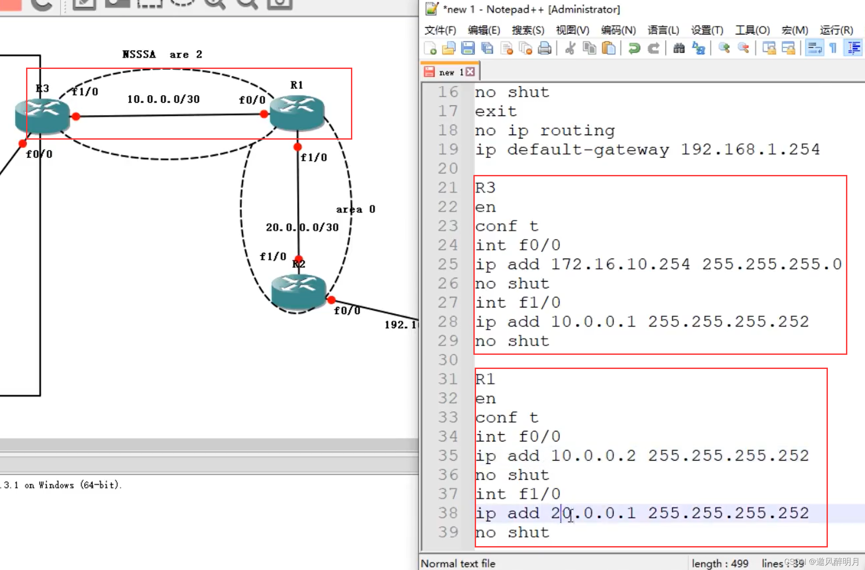Open the 设置(T) menu

pos(707,30)
